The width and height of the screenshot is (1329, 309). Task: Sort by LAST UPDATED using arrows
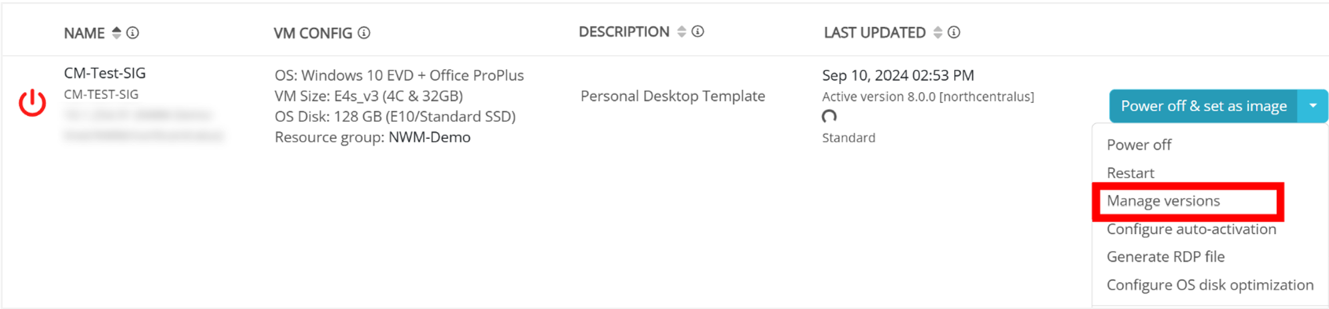tap(938, 32)
